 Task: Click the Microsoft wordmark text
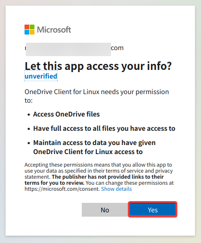click(x=54, y=30)
